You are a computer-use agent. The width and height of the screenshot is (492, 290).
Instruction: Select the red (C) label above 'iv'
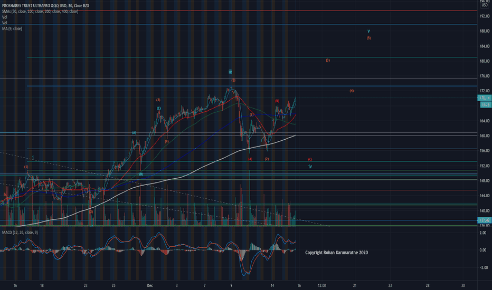310,159
